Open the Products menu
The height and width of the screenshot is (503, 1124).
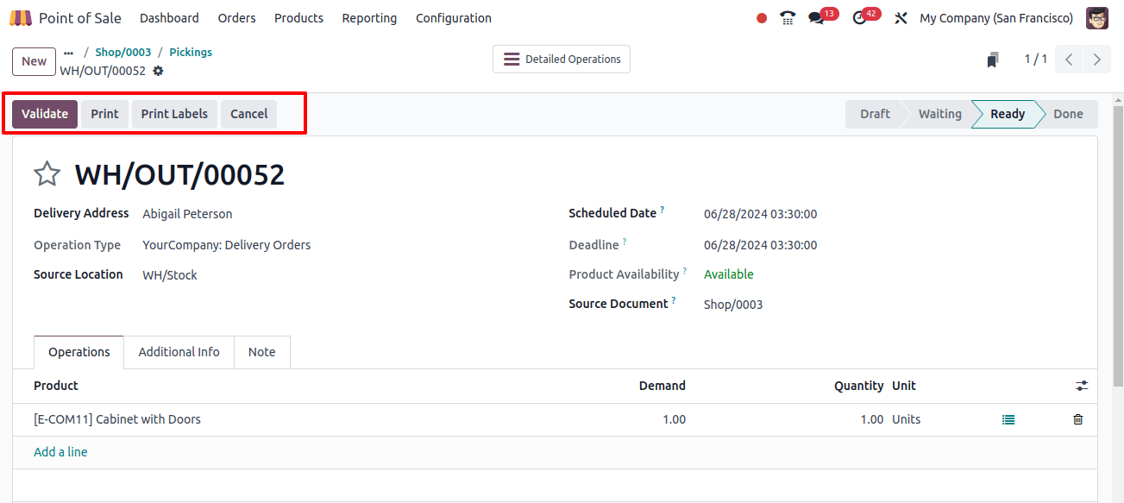click(x=298, y=18)
